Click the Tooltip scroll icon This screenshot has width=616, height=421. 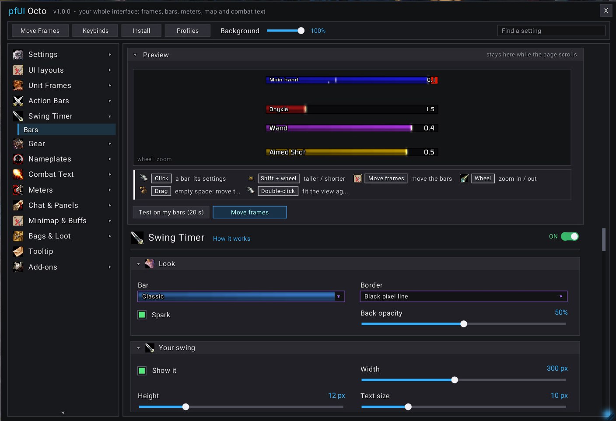point(18,251)
